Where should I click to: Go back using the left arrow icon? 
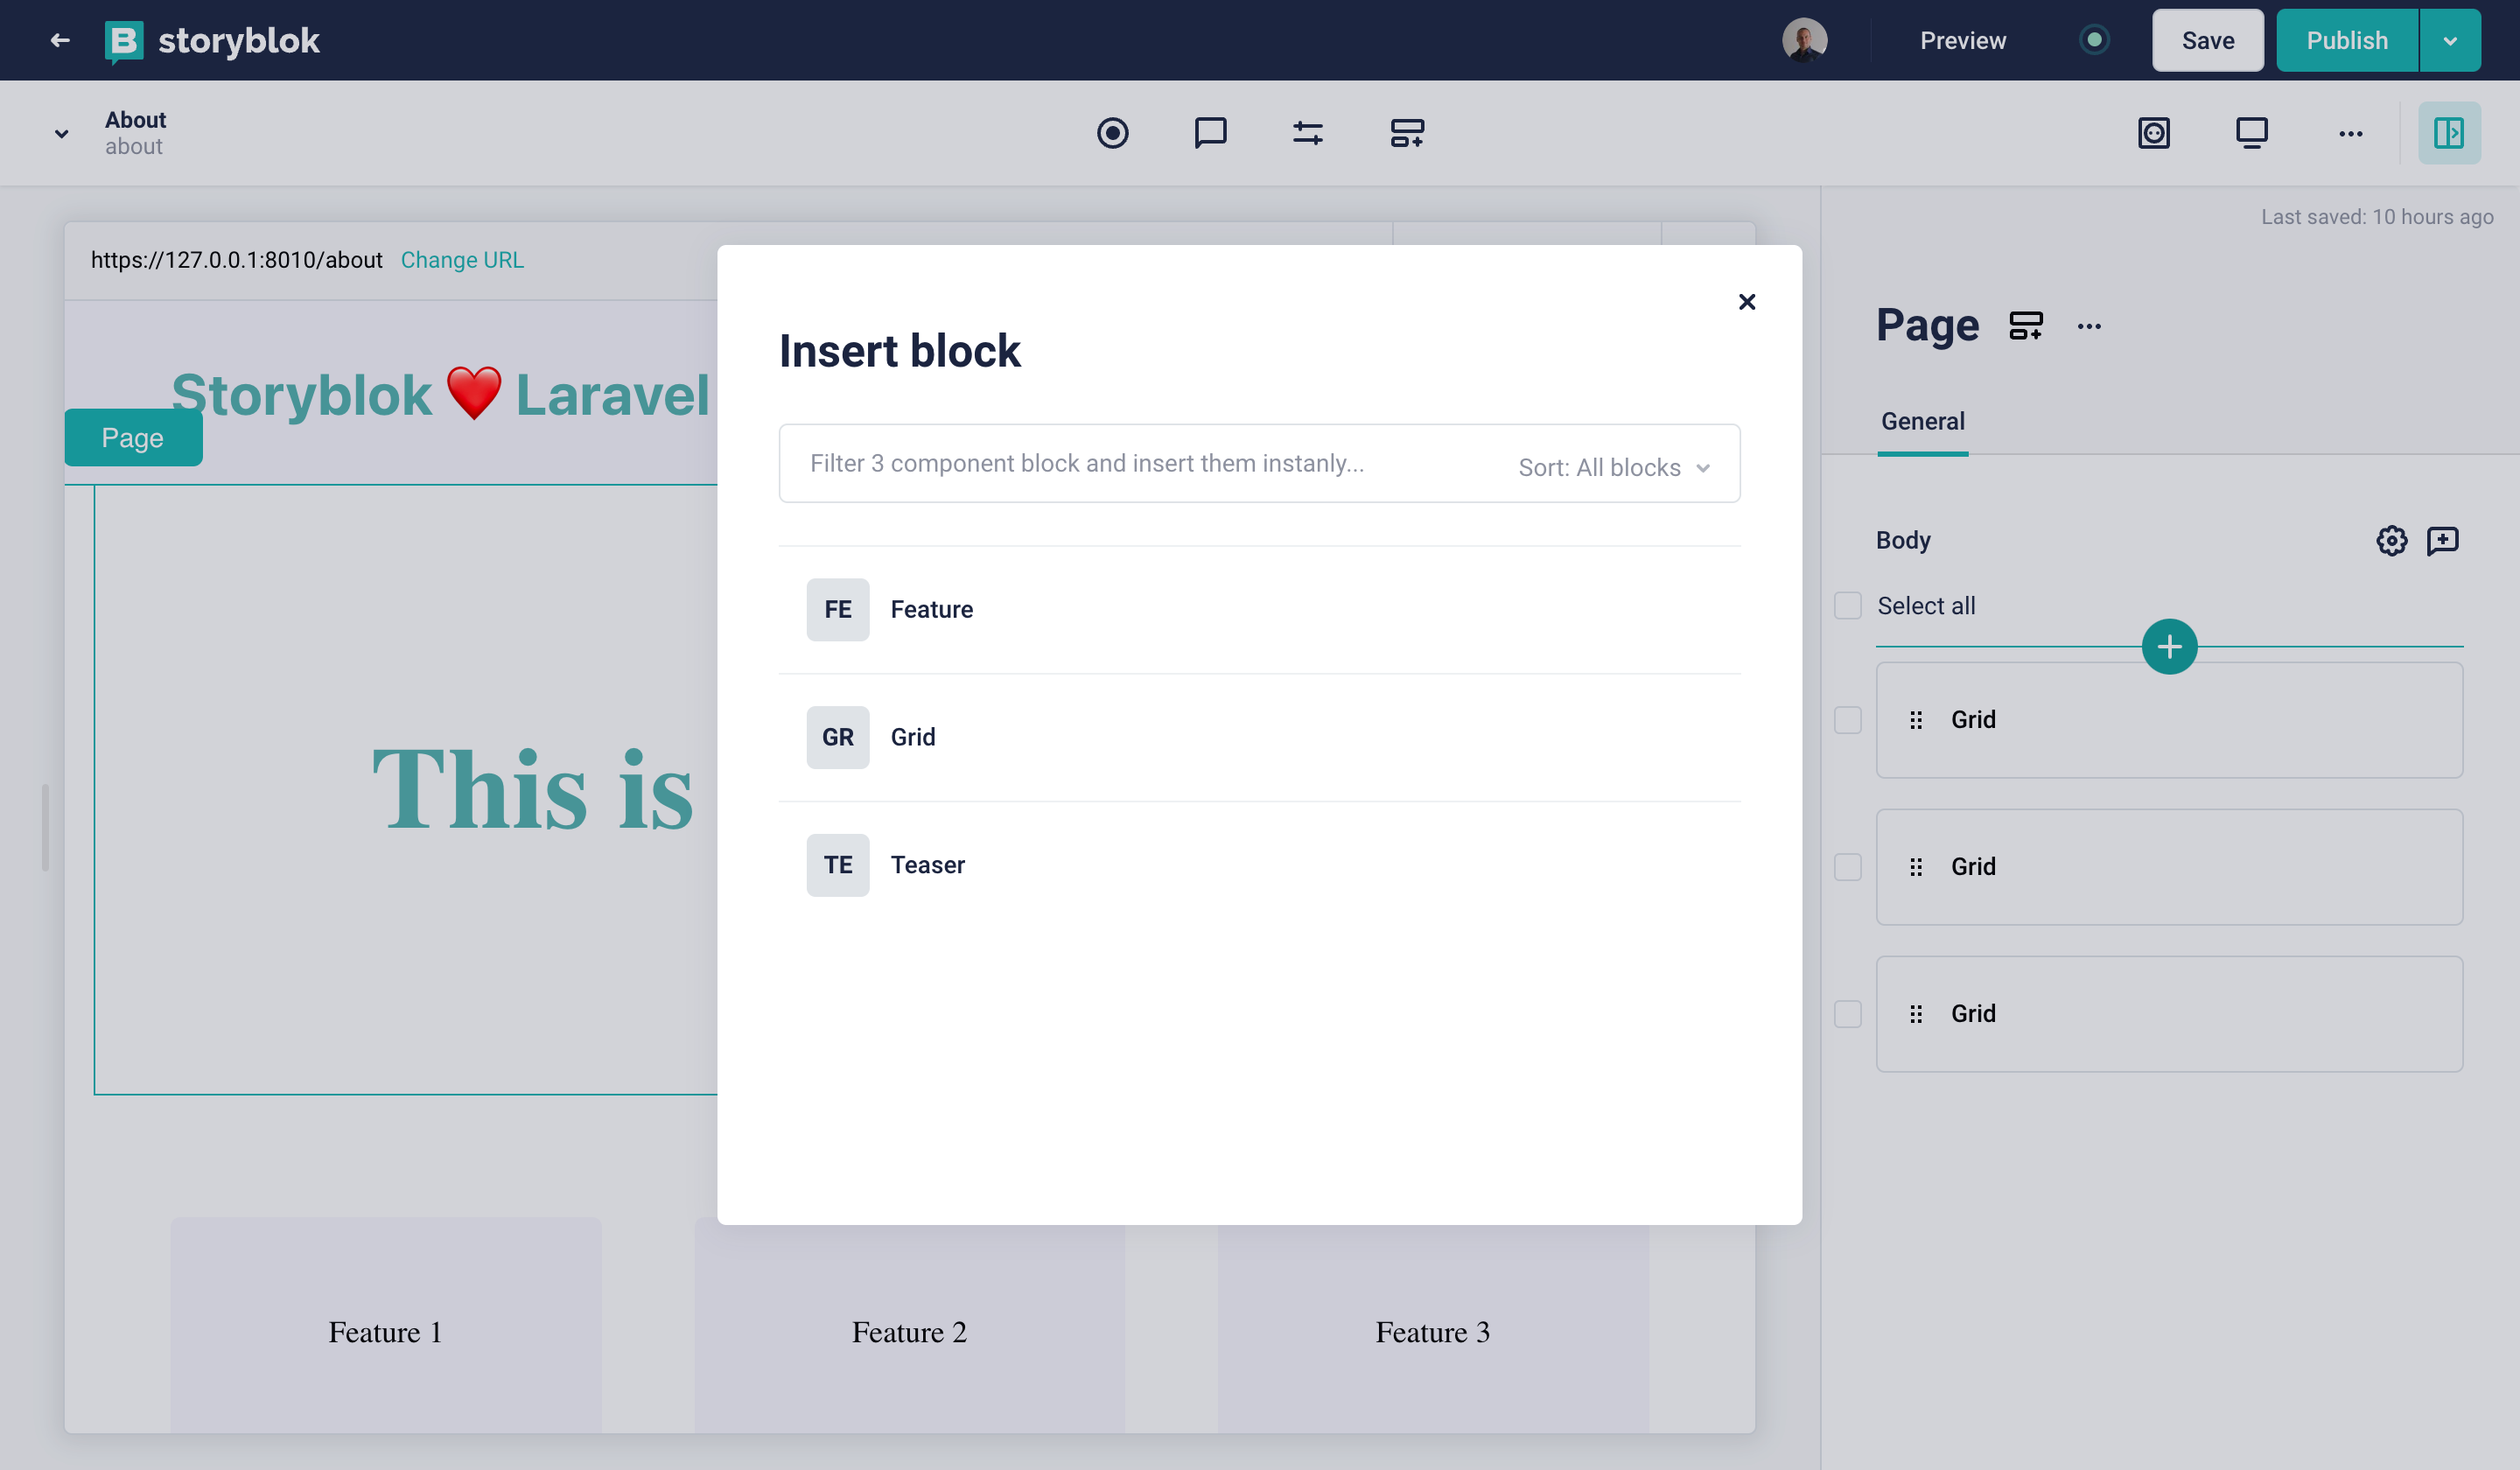tap(60, 40)
